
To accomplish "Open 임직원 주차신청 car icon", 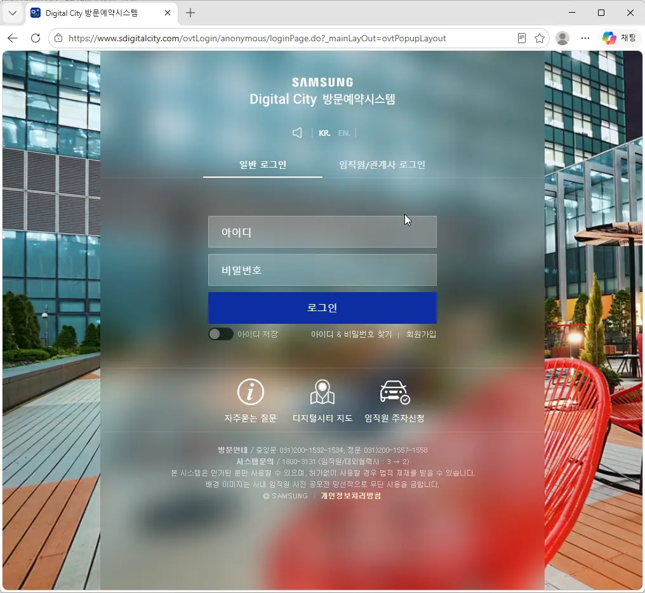I will click(x=394, y=392).
